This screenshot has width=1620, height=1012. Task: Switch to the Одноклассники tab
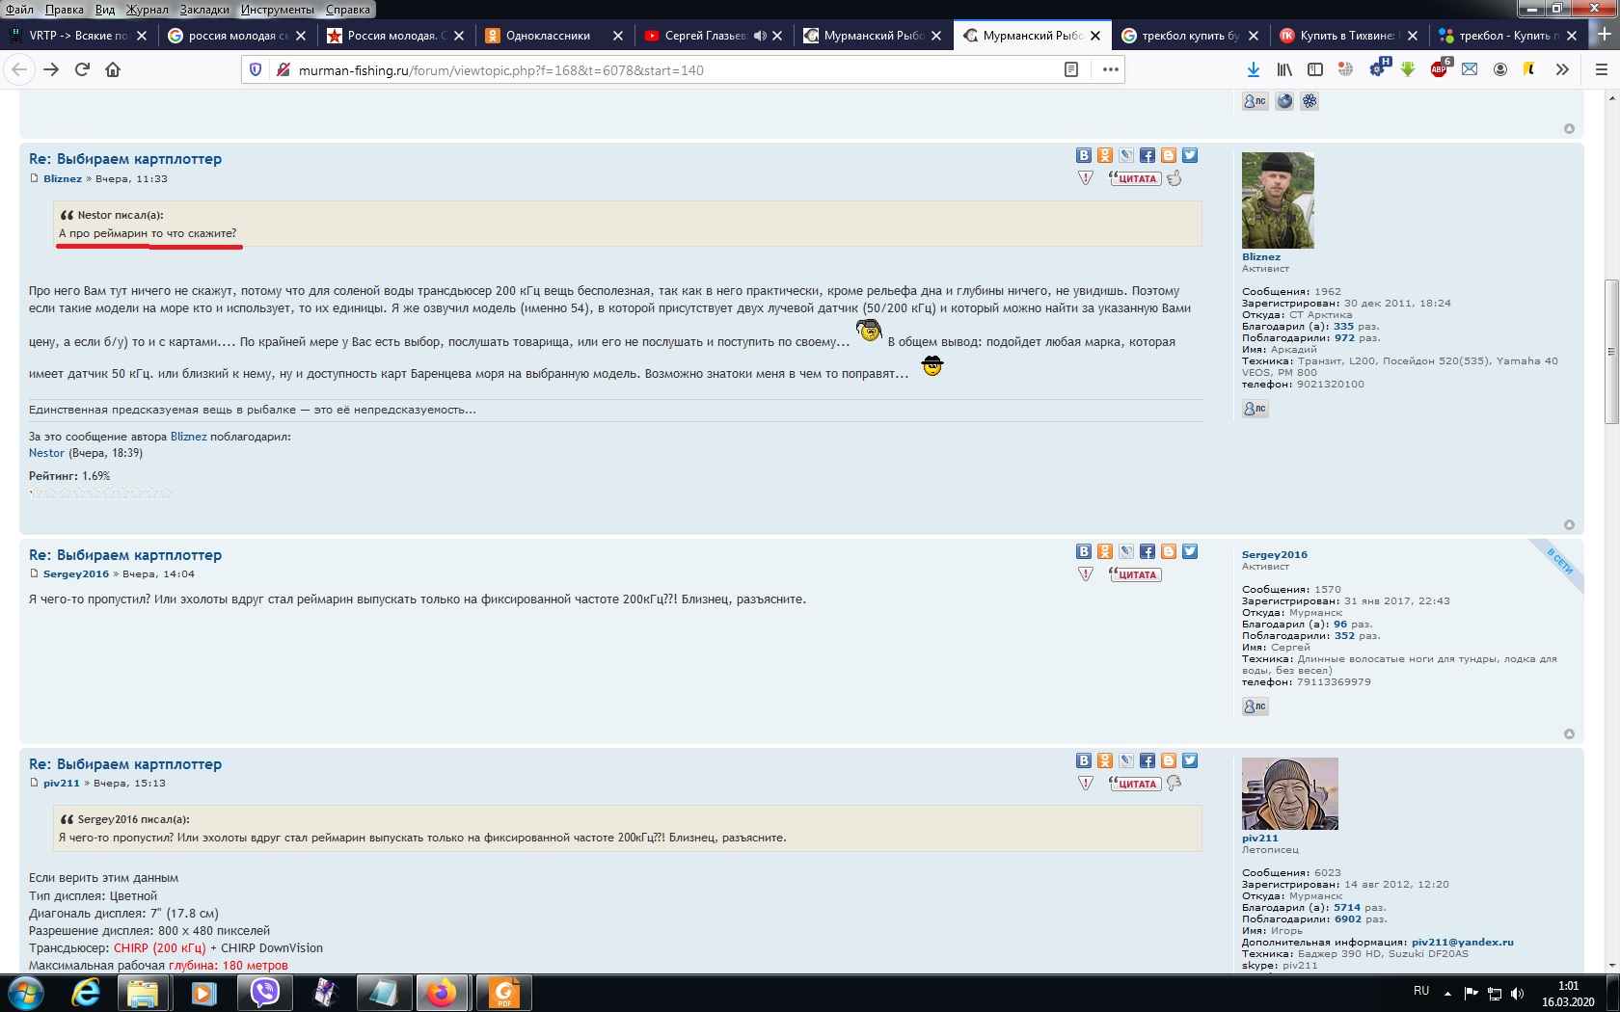(547, 36)
